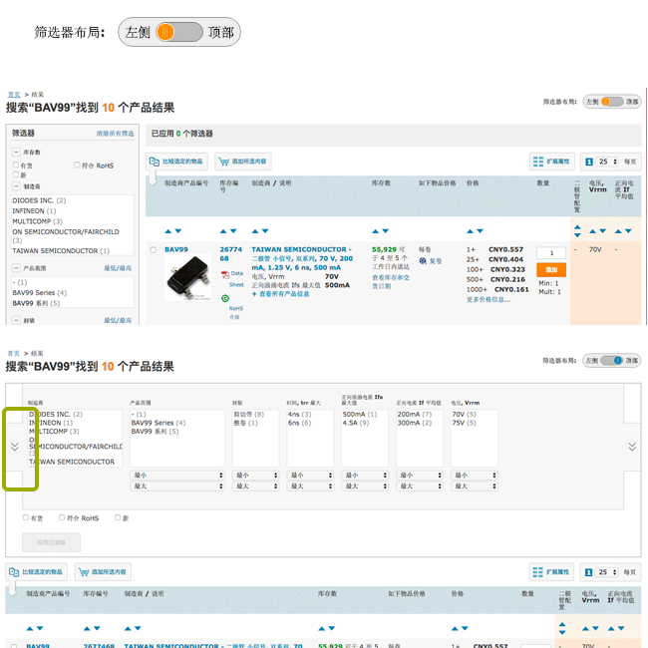648x648 pixels.
Task: Sort 电压 Vrrm descending in left-filter view
Action: pyautogui.click(x=603, y=231)
